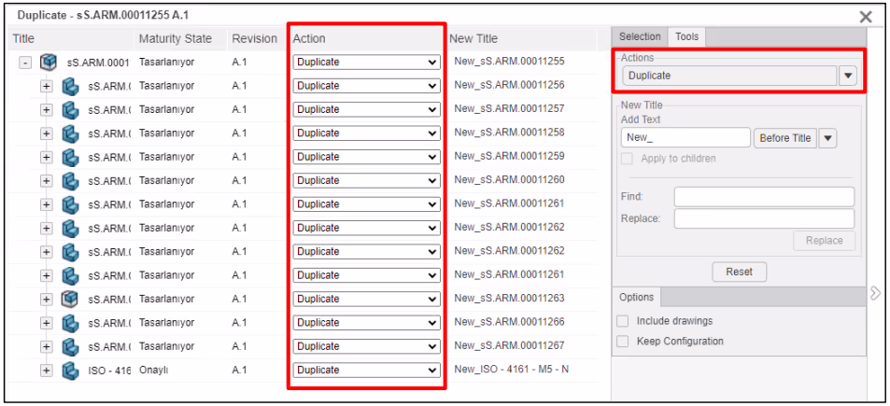This screenshot has height=406, width=890.
Task: Select the New_sS.ARM.00011259 new title cell
Action: pyautogui.click(x=509, y=156)
